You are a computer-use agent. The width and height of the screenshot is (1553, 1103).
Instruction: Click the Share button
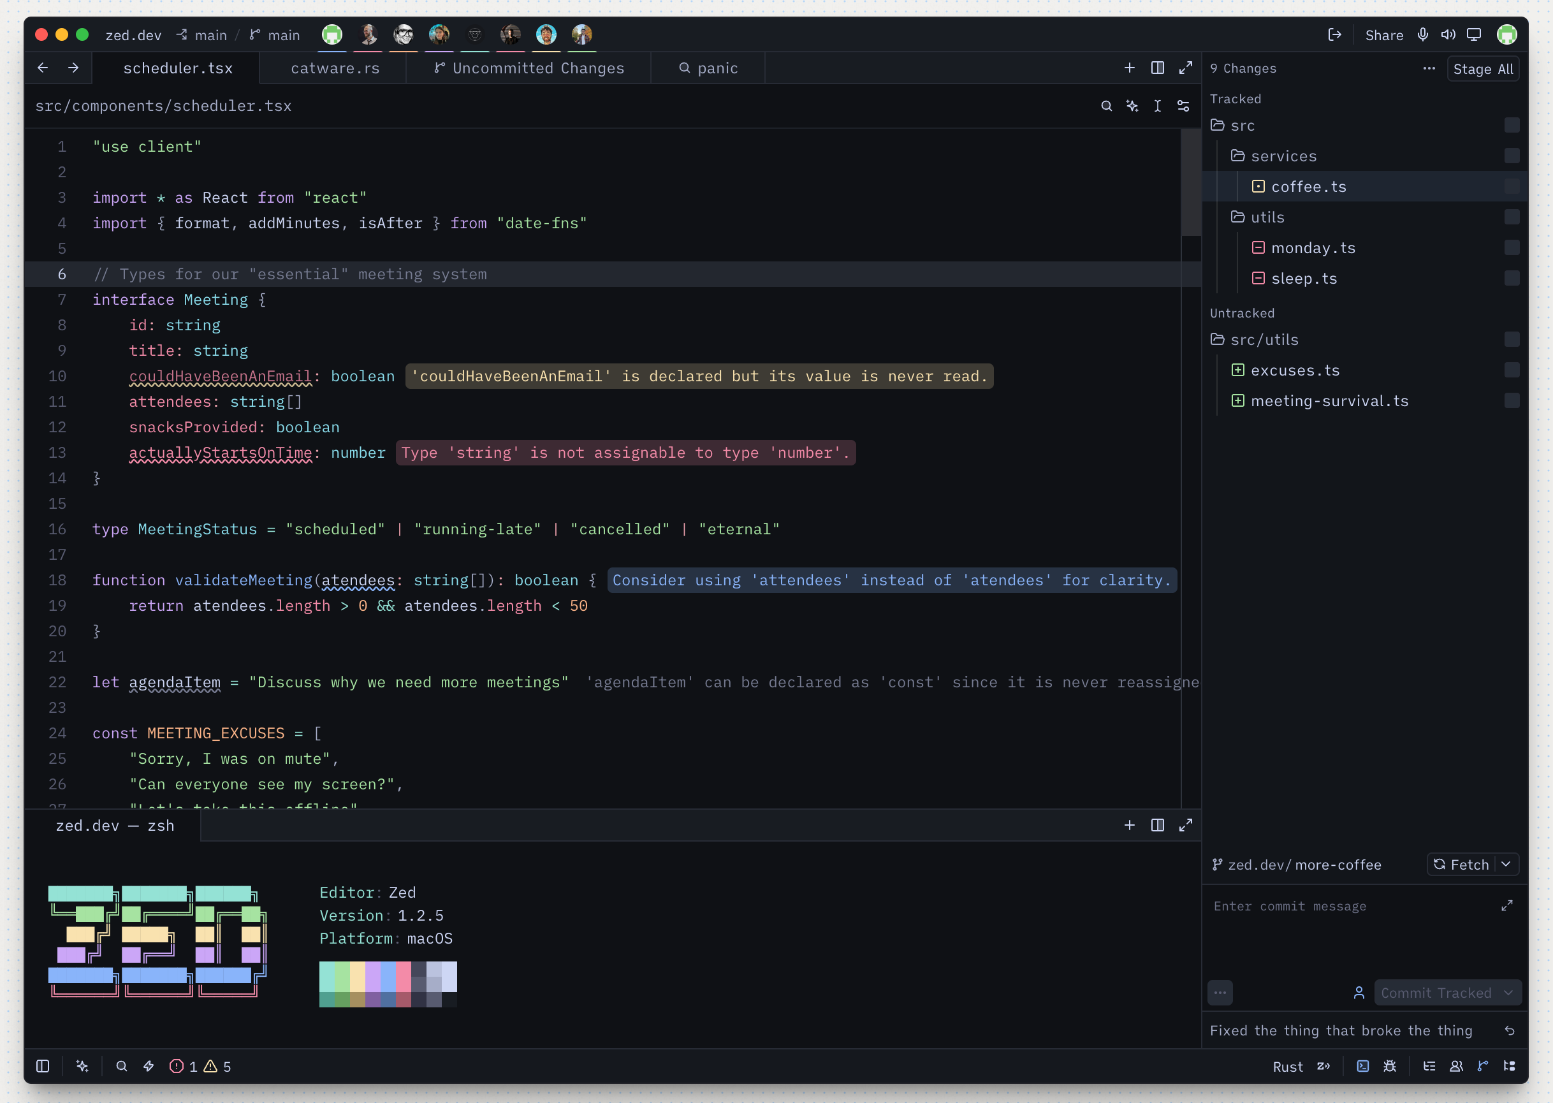coord(1384,35)
